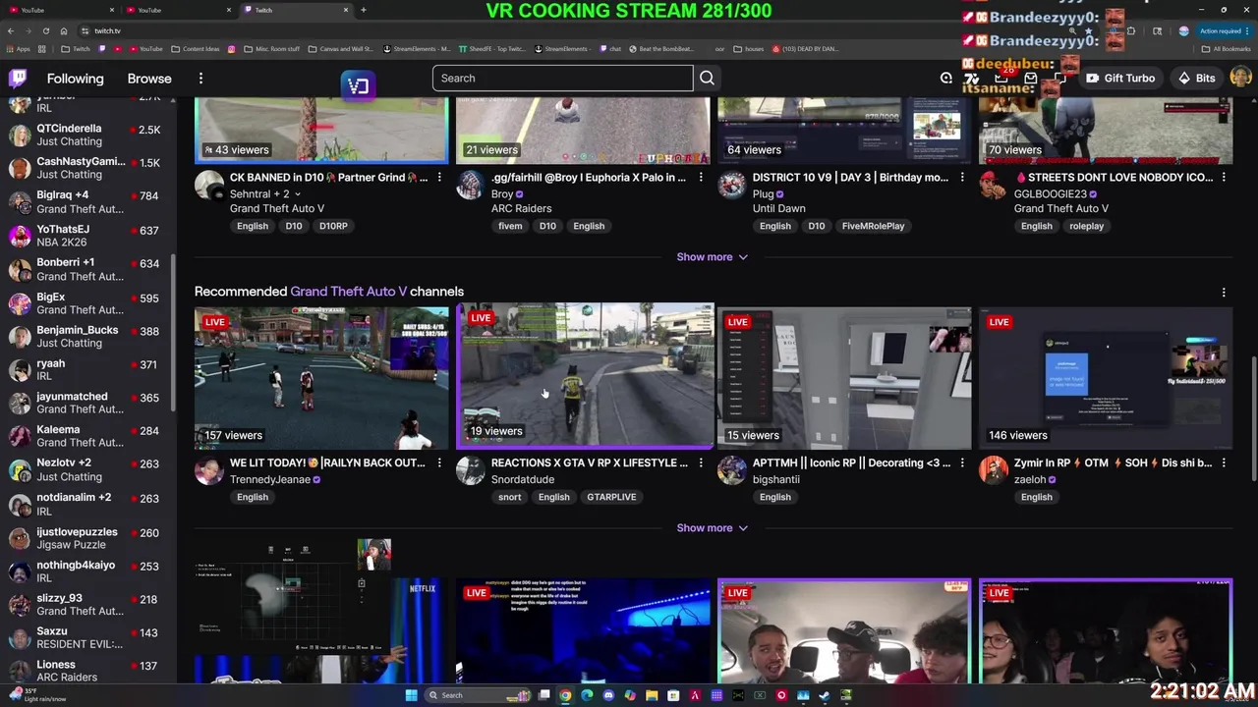Viewport: 1258px width, 707px height.
Task: Switch to second YouTube browser tab
Action: click(177, 10)
